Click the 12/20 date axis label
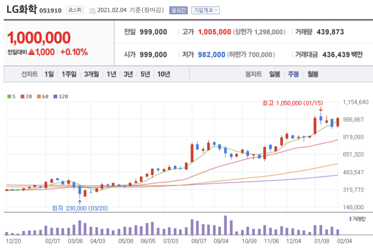 click(13, 241)
